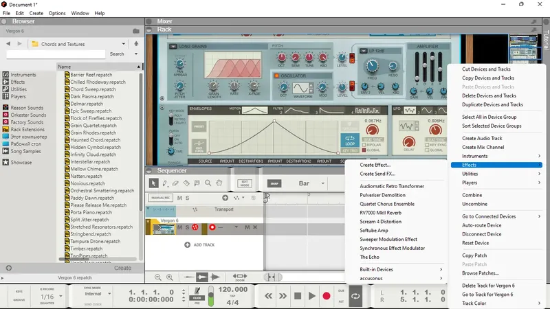The height and width of the screenshot is (309, 550).
Task: Click the fast forward button in transport
Action: click(x=283, y=296)
